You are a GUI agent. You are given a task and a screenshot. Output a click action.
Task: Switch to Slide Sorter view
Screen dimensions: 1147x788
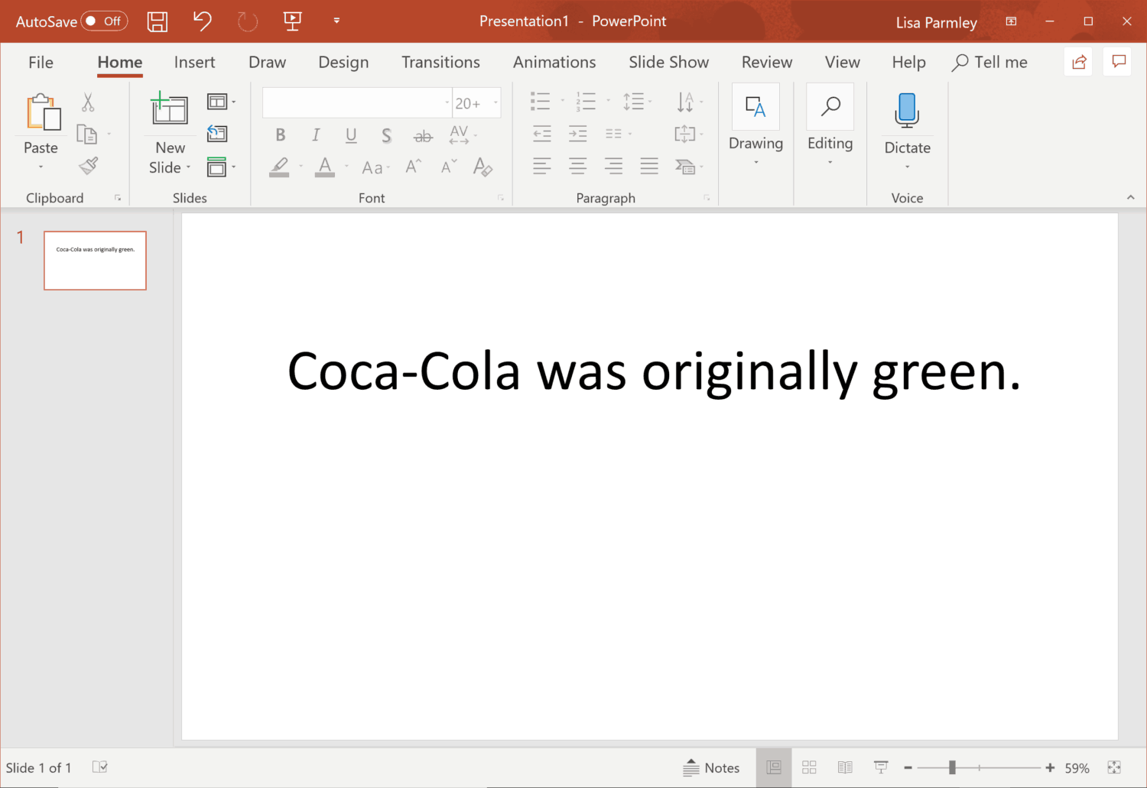pos(809,767)
